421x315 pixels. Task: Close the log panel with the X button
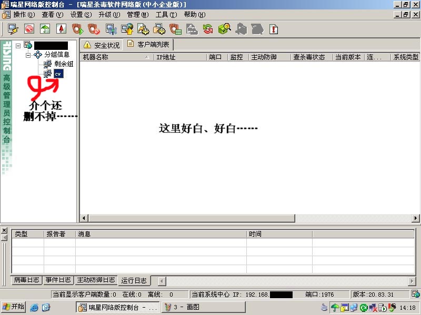4,230
